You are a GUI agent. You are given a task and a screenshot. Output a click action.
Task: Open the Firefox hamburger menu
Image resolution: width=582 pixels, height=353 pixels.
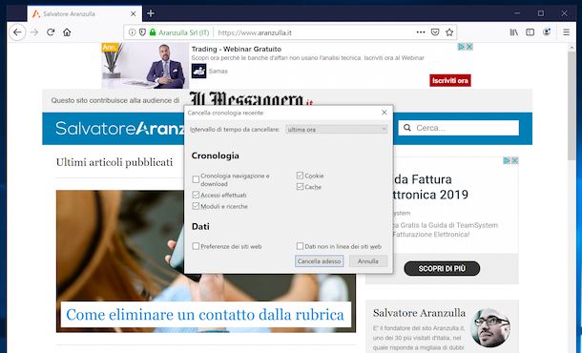(566, 32)
